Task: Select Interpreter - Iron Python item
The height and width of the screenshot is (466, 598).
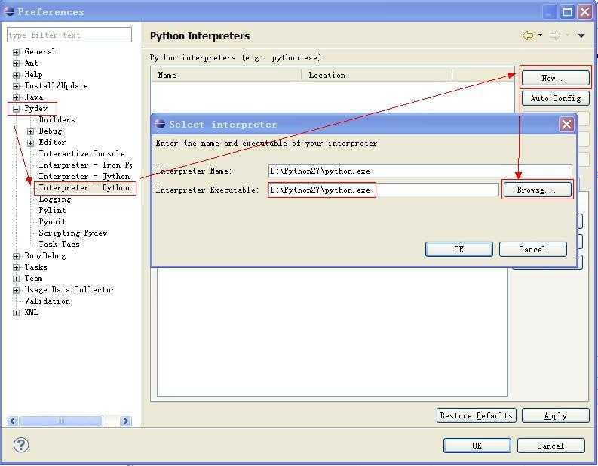Action: [85, 165]
